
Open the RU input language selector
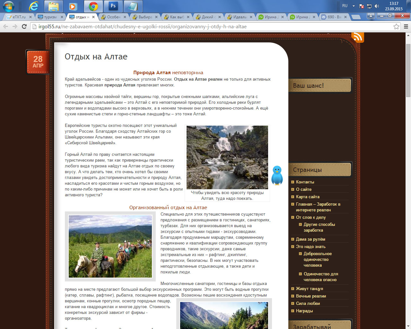[x=345, y=6]
